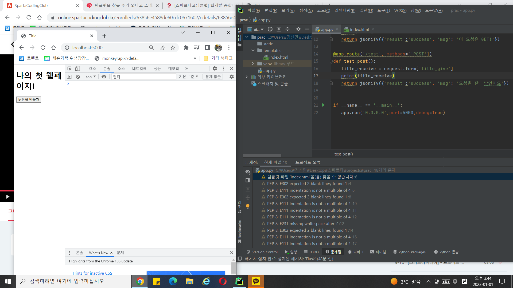Show more DevTools tabs with the chevron
Viewport: 513px width, 288px height.
(x=187, y=69)
